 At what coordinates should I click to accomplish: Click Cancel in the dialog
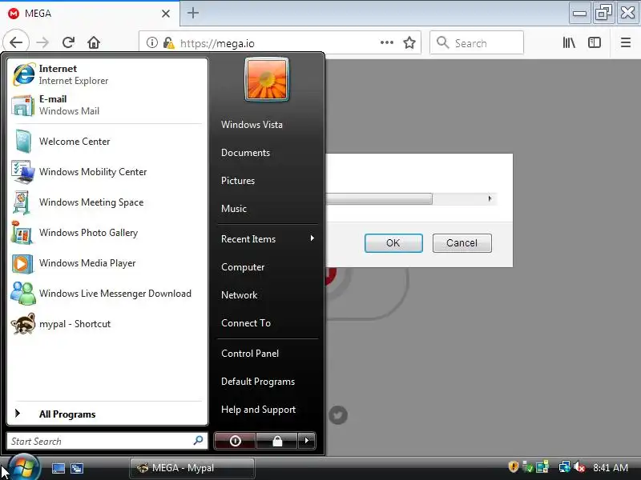pyautogui.click(x=462, y=243)
